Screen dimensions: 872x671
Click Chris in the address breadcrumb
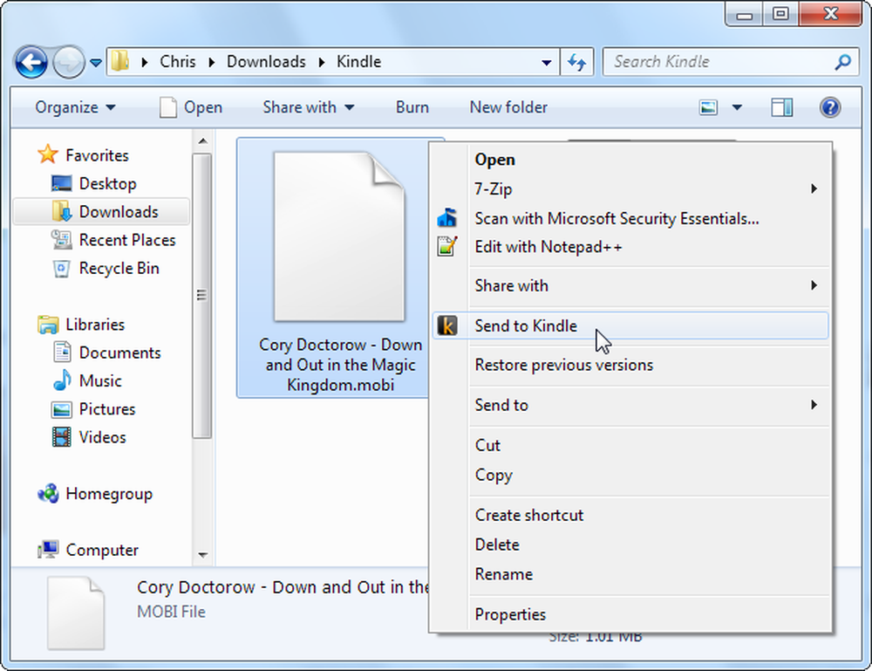[177, 61]
